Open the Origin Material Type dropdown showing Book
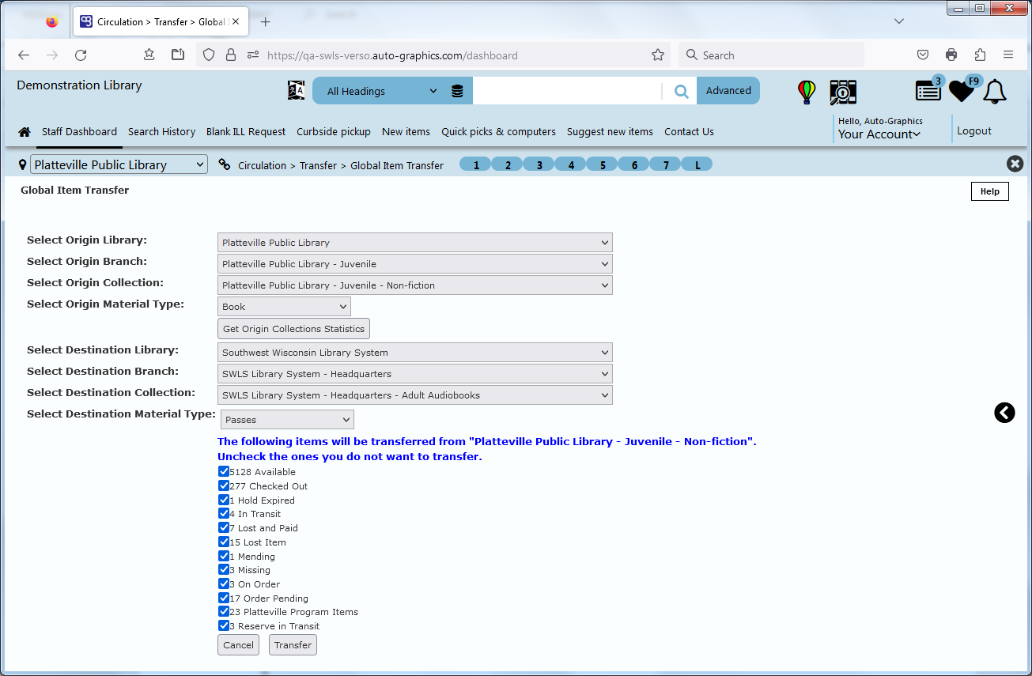1032x676 pixels. tap(284, 307)
